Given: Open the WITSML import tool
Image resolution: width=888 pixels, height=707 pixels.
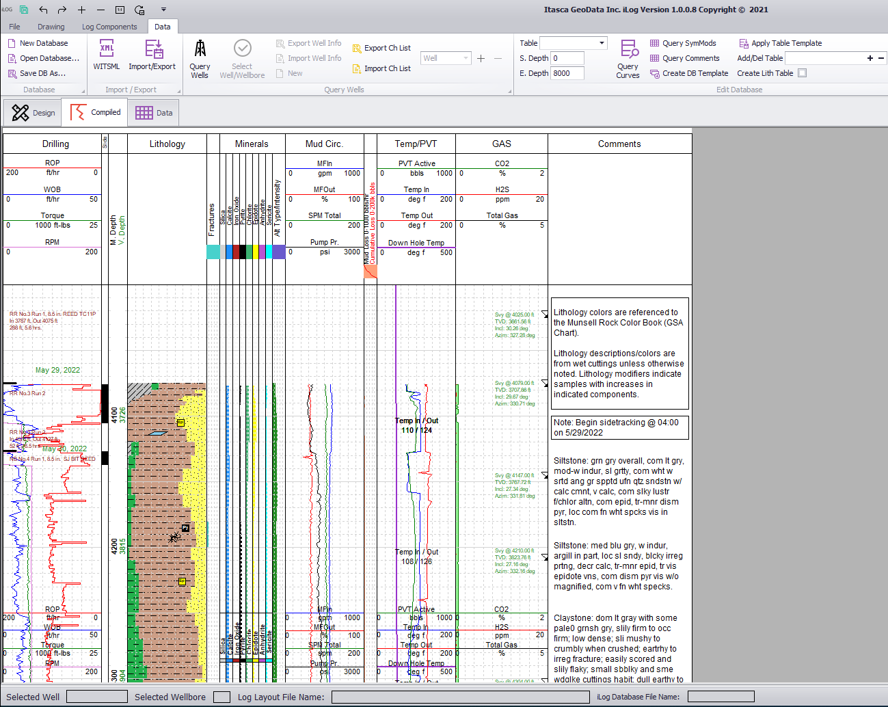Looking at the screenshot, I should click(106, 58).
